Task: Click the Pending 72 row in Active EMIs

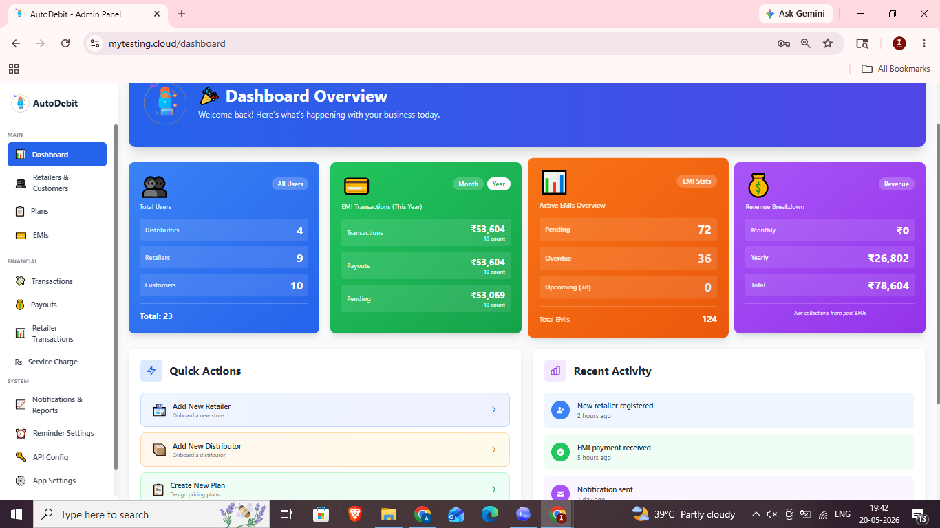Action: pos(628,230)
